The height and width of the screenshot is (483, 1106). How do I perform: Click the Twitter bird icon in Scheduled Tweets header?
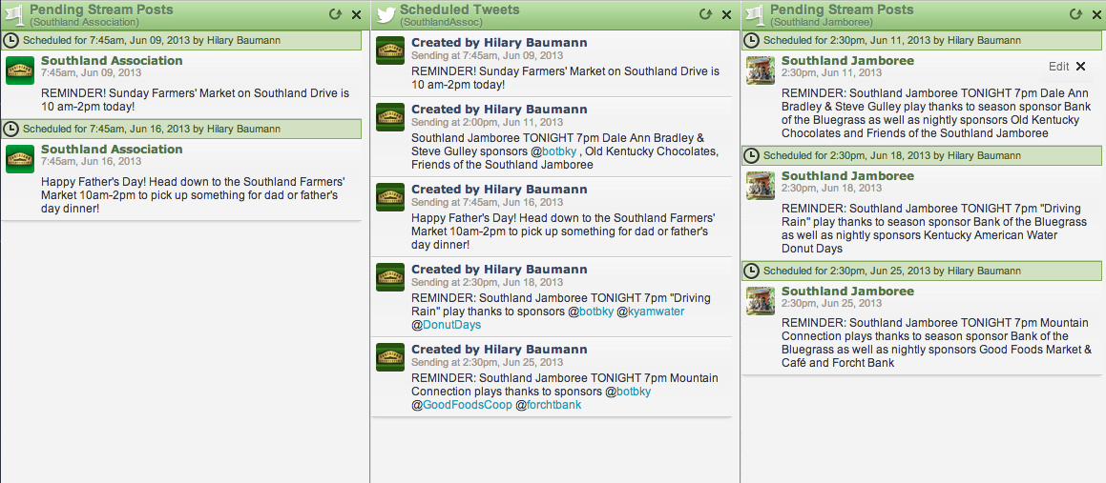pyautogui.click(x=386, y=15)
